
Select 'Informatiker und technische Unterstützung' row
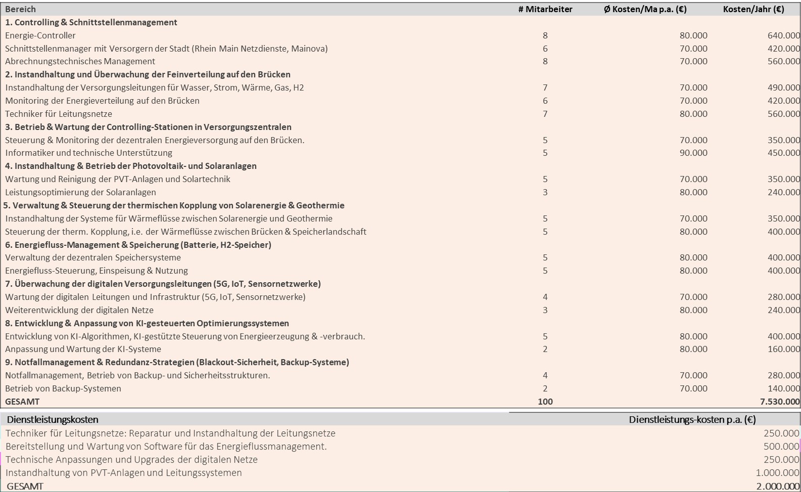point(88,153)
